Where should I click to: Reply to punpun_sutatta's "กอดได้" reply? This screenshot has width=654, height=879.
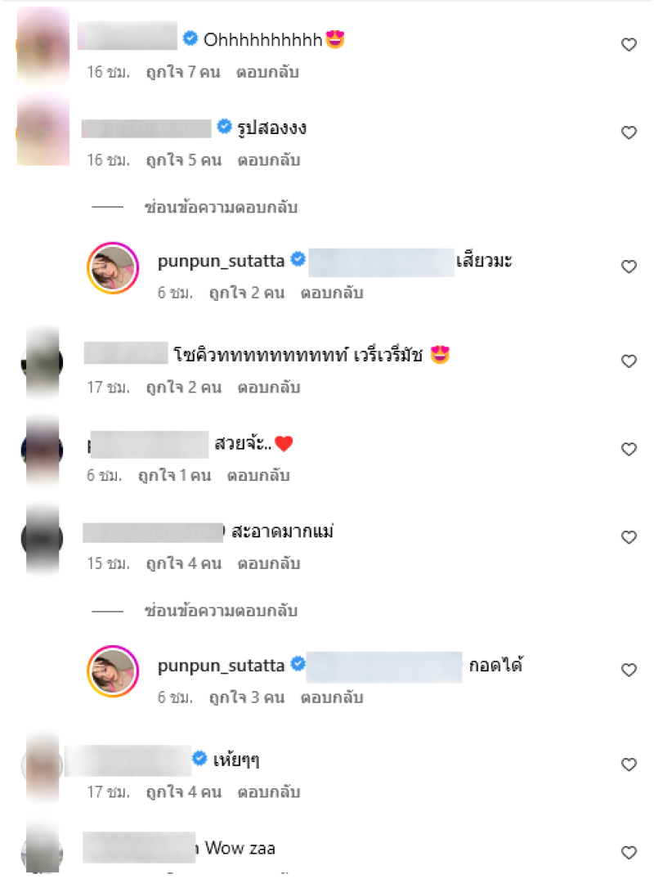(332, 697)
